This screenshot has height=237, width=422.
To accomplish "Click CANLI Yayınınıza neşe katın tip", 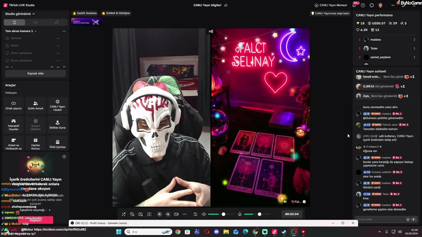I will point(330,13).
